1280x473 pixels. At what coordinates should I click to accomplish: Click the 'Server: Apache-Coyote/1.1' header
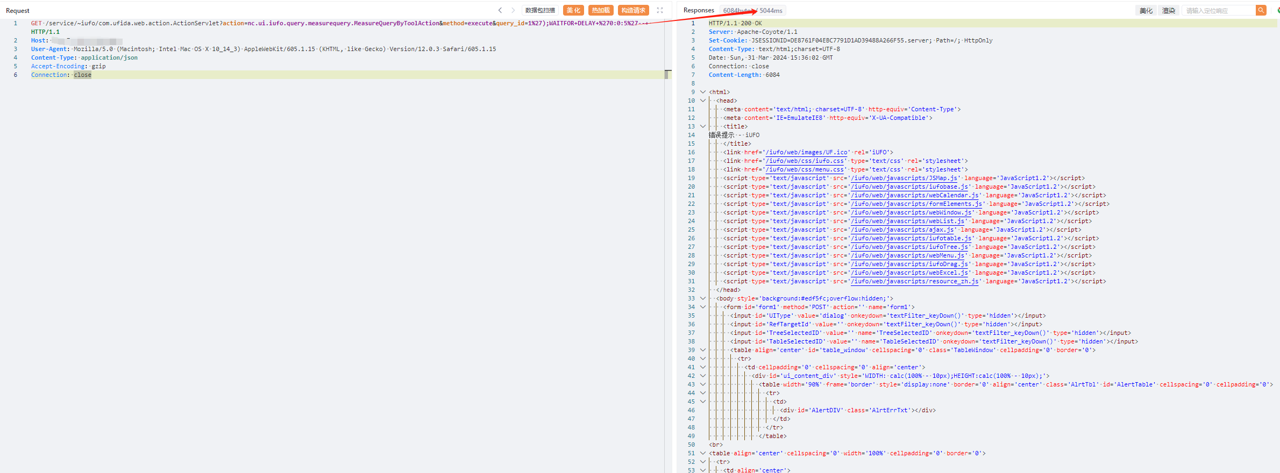click(753, 32)
